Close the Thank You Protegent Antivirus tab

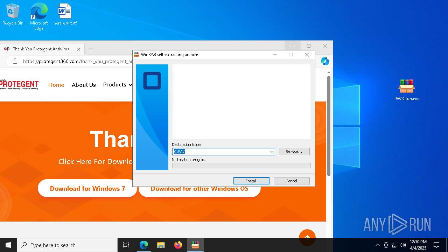point(79,49)
